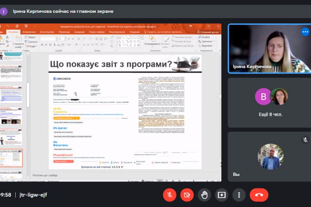Image resolution: width=311 pixels, height=207 pixels.
Task: Click the Present now screen-share button
Action: point(222,195)
